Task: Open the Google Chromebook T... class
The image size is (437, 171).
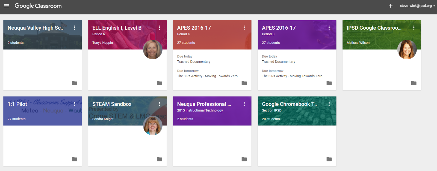Action: pyautogui.click(x=290, y=104)
